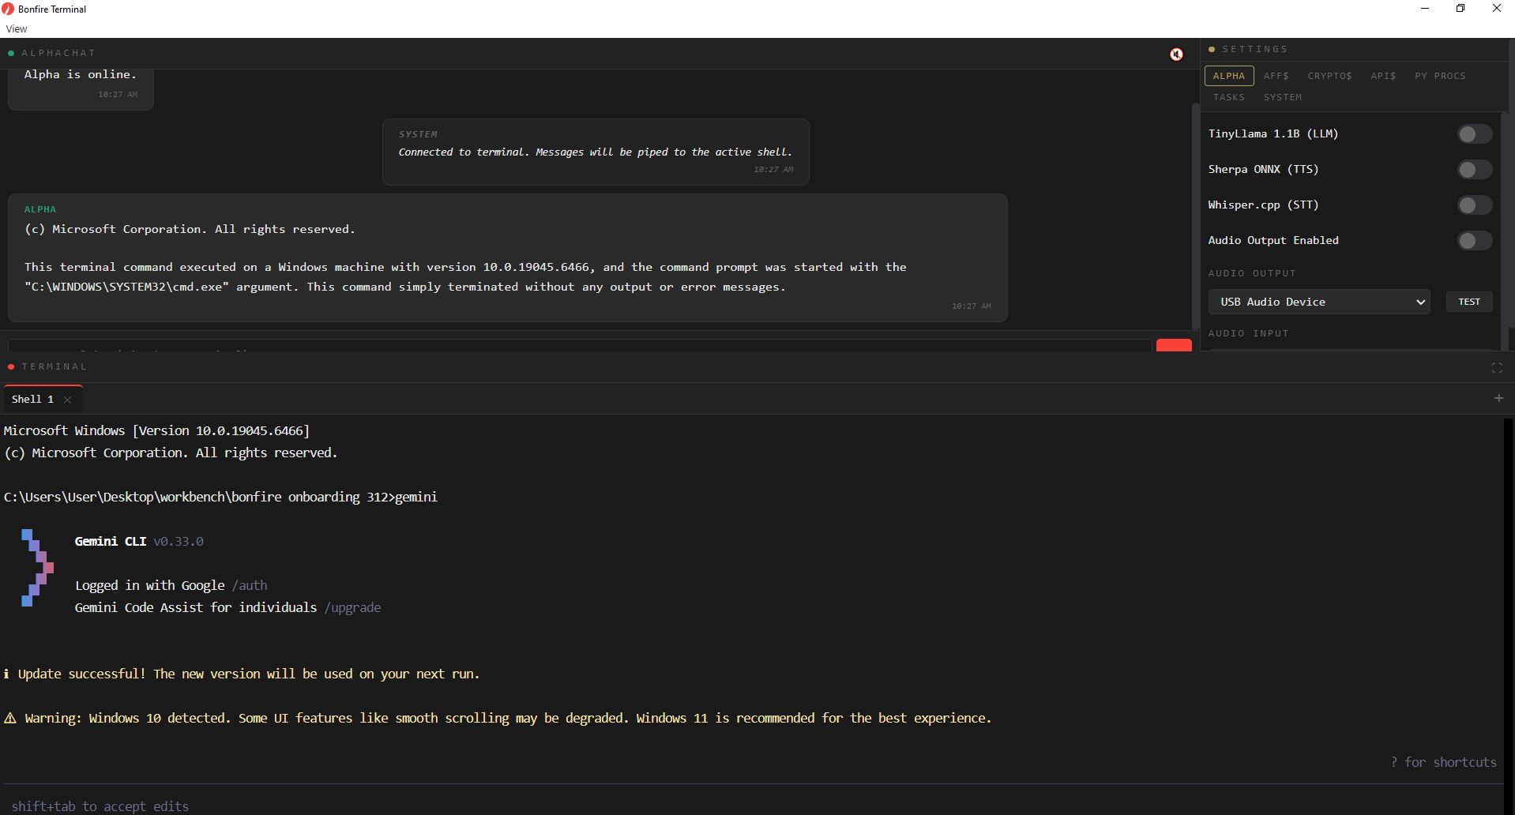Viewport: 1515px width, 815px height.
Task: Click the Gemini CLI v0.33.0 version text
Action: [139, 541]
